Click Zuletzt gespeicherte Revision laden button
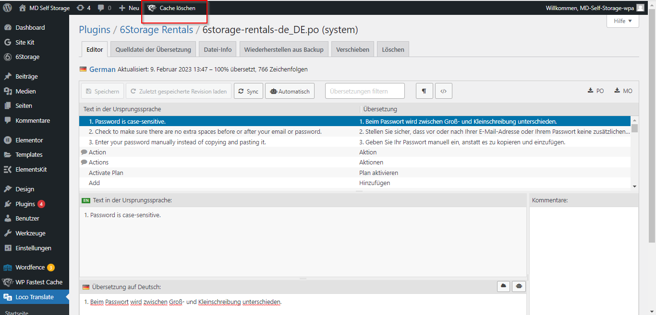The image size is (656, 315). coord(179,91)
